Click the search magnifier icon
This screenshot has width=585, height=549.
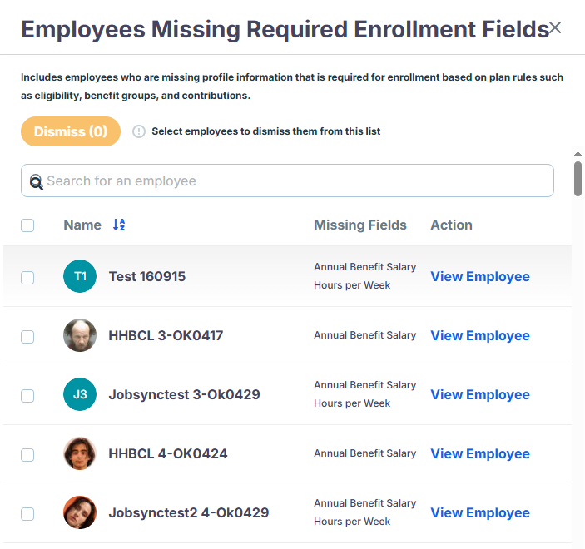[36, 182]
